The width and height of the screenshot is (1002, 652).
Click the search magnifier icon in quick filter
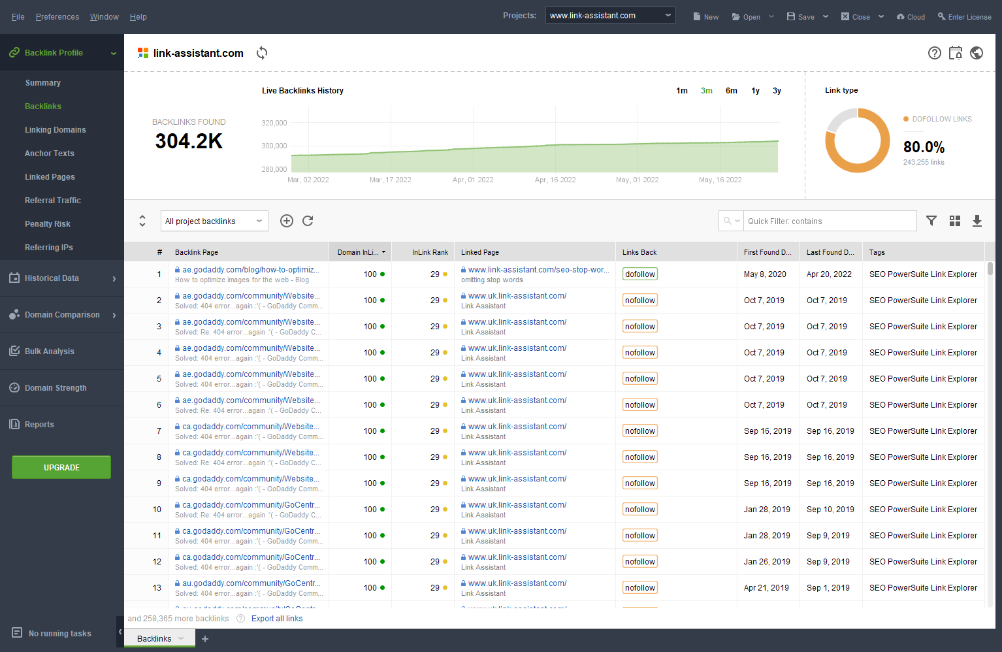point(728,221)
